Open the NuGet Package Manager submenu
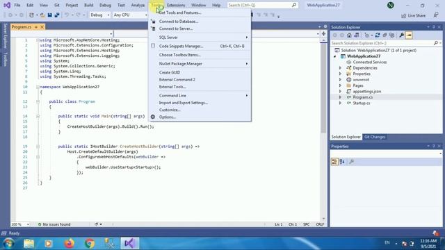 point(200,64)
